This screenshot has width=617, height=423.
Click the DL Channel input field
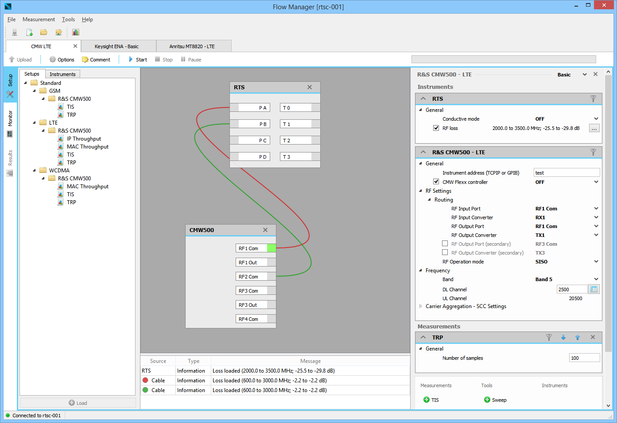(572, 289)
